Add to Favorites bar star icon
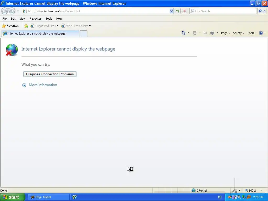268x201 pixels. [26, 26]
